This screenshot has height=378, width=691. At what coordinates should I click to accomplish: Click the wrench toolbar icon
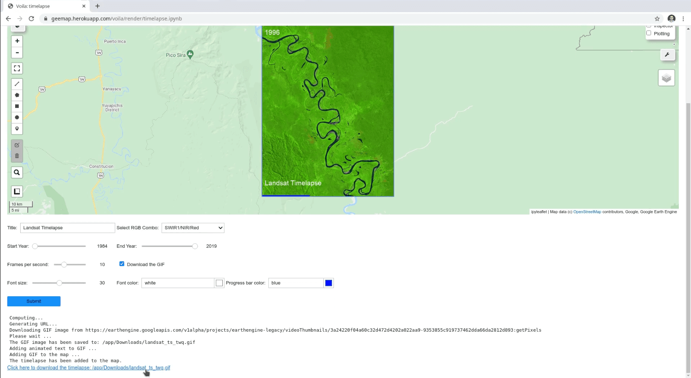coord(667,54)
